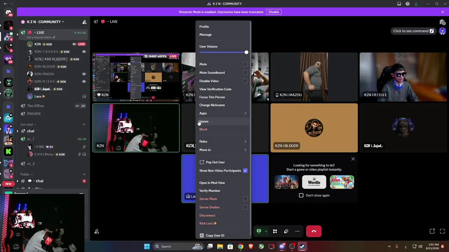Image resolution: width=449 pixels, height=252 pixels.
Task: Create a channel in Public category
Action: point(84,174)
